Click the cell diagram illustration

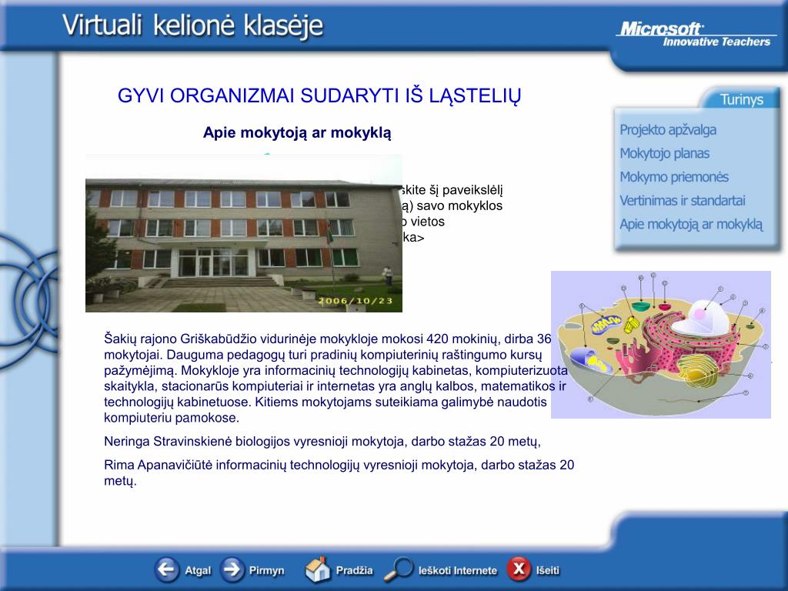pyautogui.click(x=661, y=345)
